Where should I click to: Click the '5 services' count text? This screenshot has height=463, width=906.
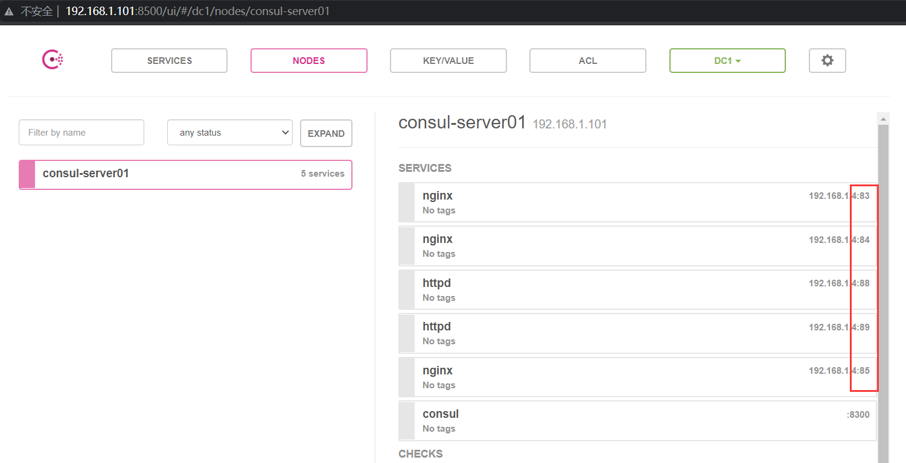tap(323, 174)
